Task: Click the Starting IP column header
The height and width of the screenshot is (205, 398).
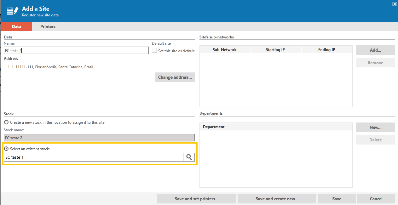Action: click(x=275, y=50)
